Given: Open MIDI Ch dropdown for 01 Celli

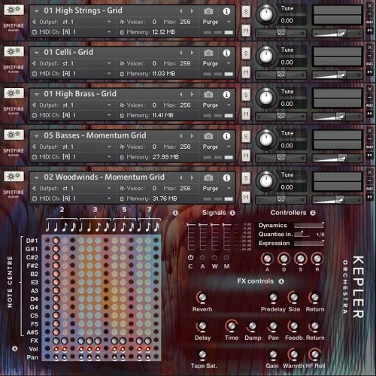Looking at the screenshot, I should (x=109, y=74).
